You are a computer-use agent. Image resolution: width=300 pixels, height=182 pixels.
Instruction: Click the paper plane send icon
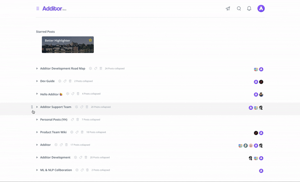[228, 9]
